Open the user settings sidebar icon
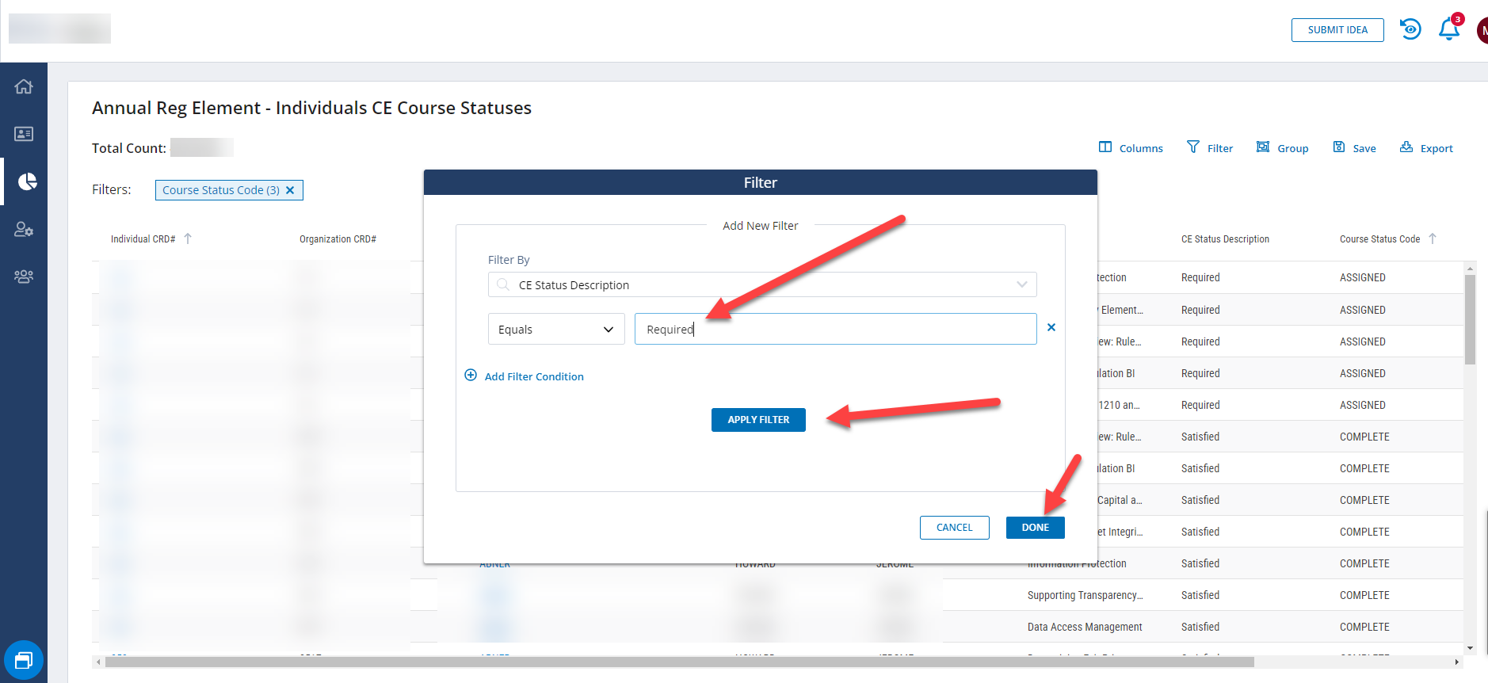Image resolution: width=1488 pixels, height=683 pixels. [24, 230]
